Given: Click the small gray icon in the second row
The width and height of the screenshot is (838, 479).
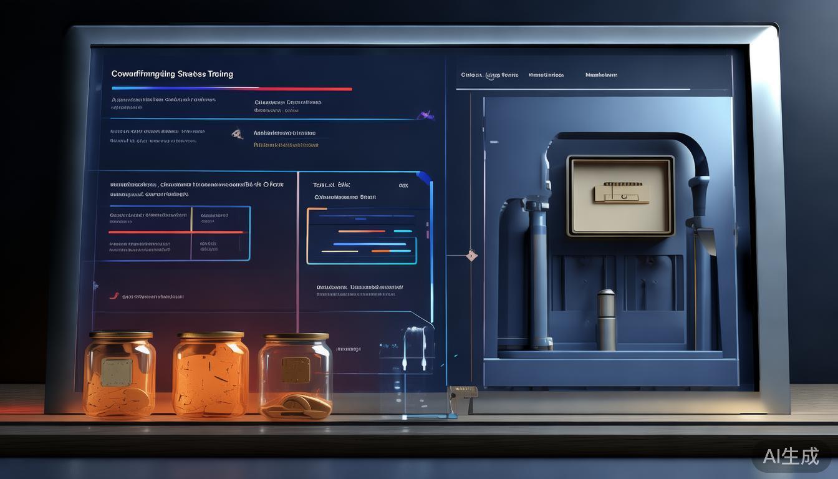Looking at the screenshot, I should tap(237, 133).
